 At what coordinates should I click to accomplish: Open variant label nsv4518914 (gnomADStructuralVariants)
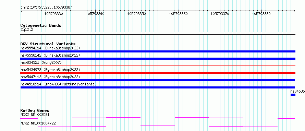[x=59, y=84]
